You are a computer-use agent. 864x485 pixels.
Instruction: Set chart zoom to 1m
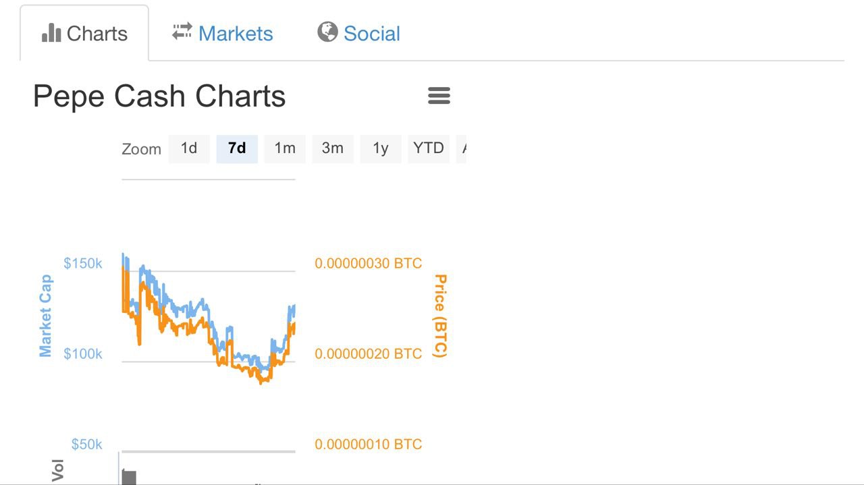click(285, 148)
